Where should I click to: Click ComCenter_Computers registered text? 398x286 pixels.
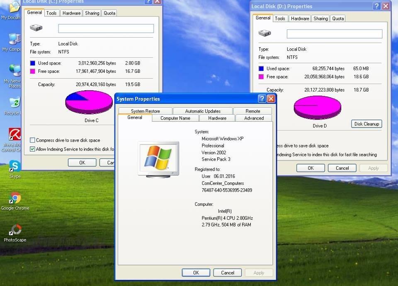click(x=223, y=183)
